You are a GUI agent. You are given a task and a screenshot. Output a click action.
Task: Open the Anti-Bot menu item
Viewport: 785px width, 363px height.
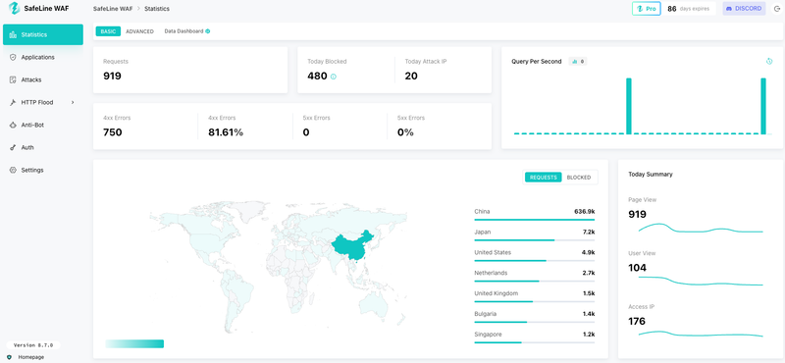[x=43, y=125]
